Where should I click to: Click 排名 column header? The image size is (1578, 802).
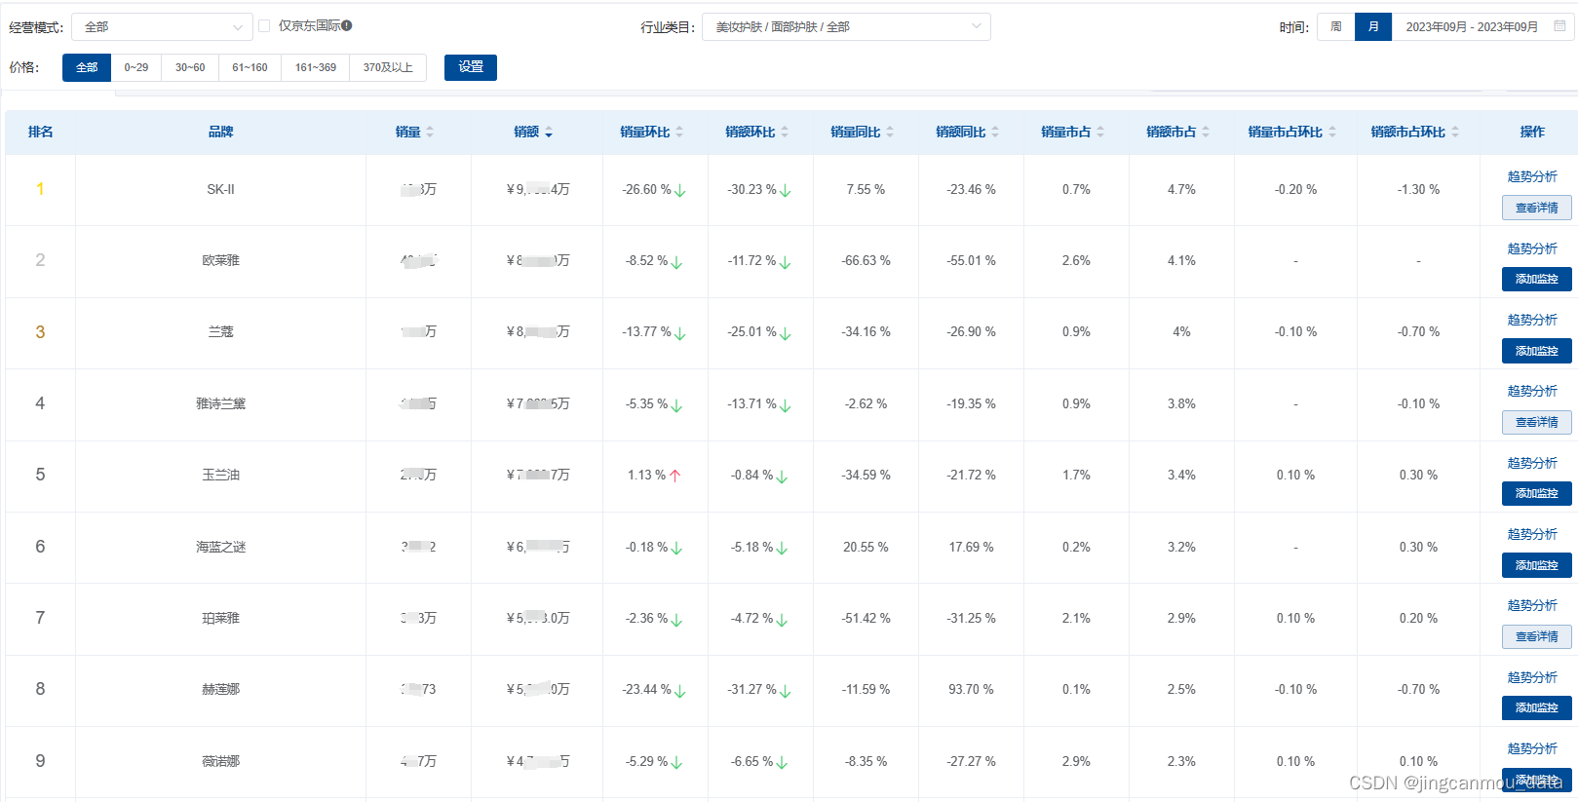tap(40, 132)
